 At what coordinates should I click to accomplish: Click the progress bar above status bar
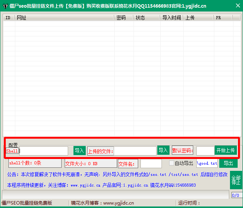(x=116, y=194)
